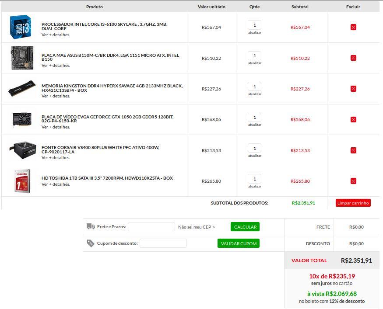Delete ASUS B150M-C/BR motherboard from cart
The image size is (383, 309).
point(353,58)
